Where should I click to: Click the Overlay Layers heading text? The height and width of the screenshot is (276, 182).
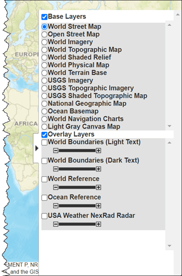[x=71, y=134]
